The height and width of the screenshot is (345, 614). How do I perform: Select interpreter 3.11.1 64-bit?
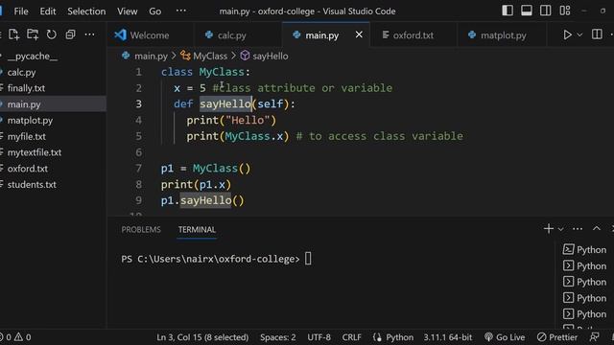pyautogui.click(x=448, y=337)
